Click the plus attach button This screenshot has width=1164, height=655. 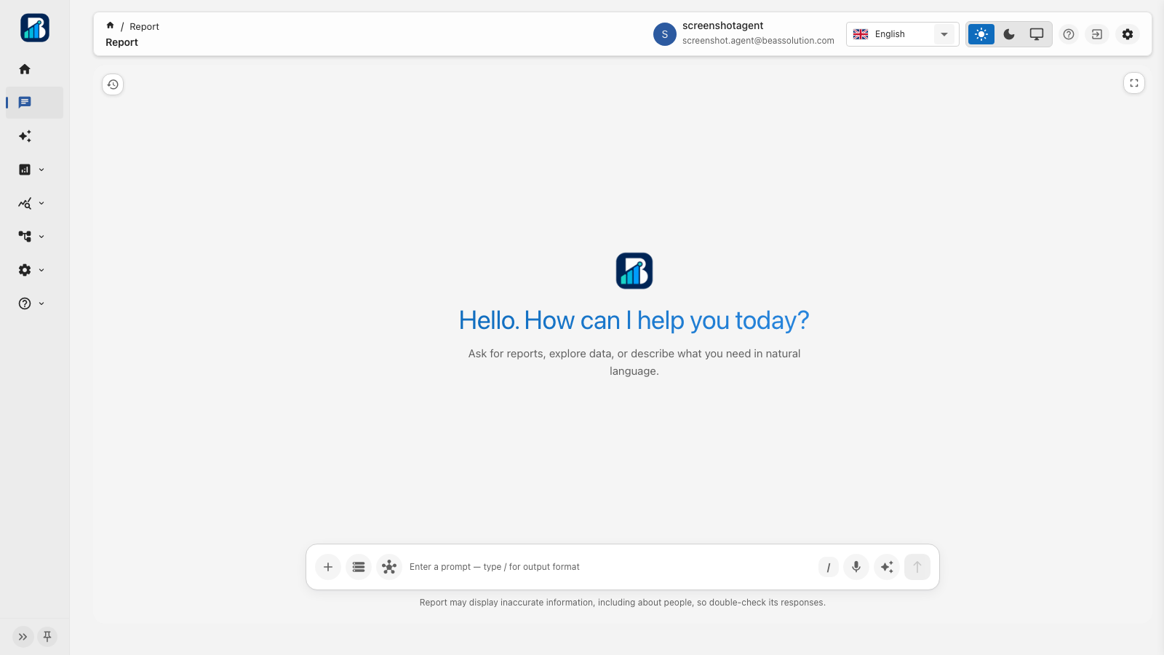(328, 567)
